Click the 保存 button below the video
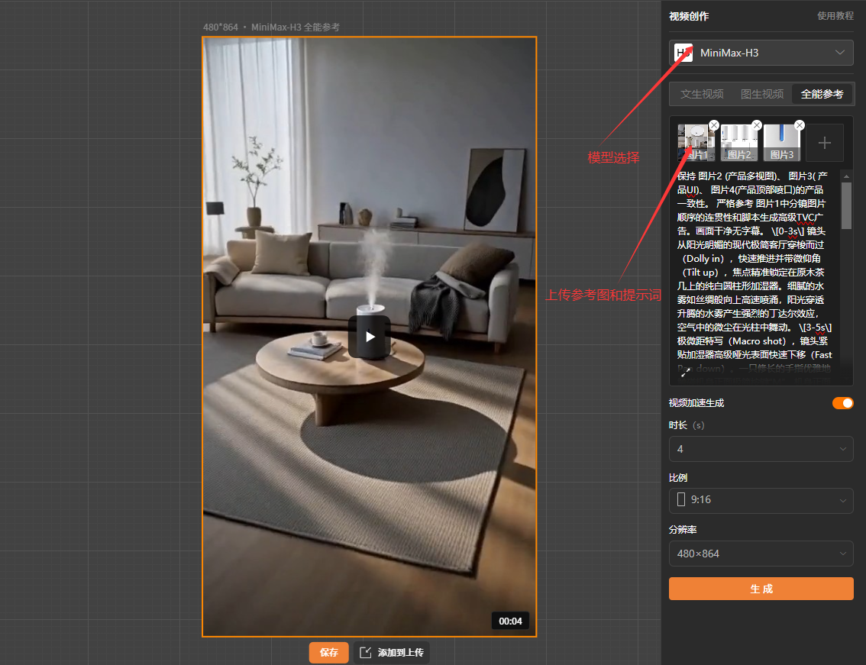Screen dimensions: 866x665 pos(328,653)
